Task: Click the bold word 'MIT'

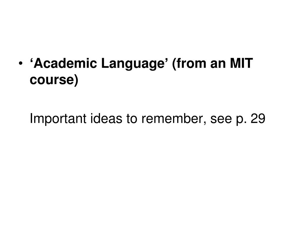Action: 241,63
